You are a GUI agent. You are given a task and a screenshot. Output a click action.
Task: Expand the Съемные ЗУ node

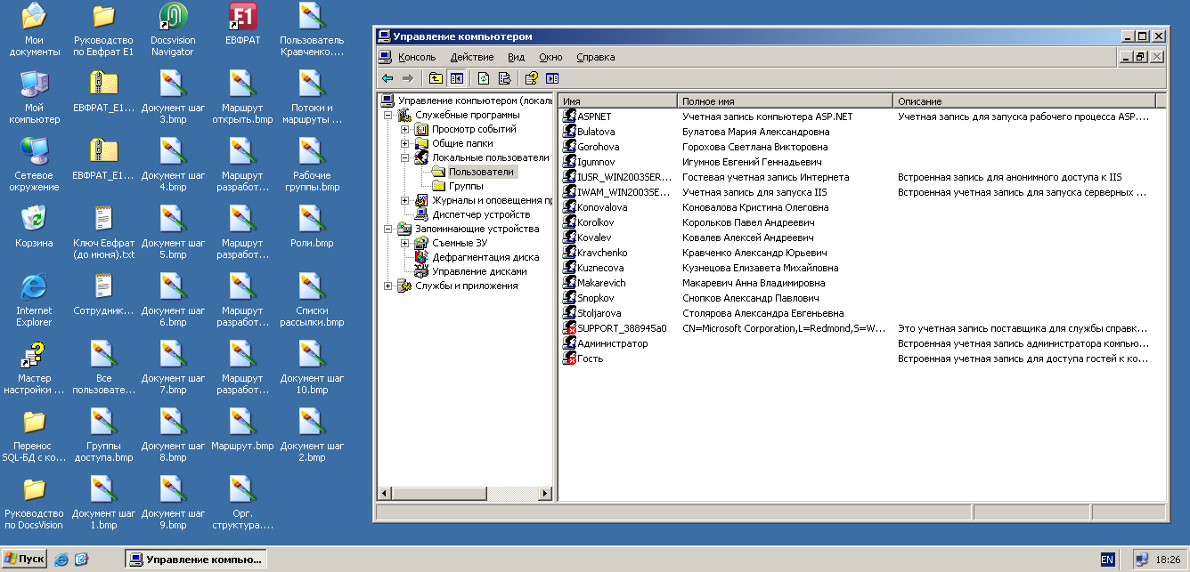[404, 243]
